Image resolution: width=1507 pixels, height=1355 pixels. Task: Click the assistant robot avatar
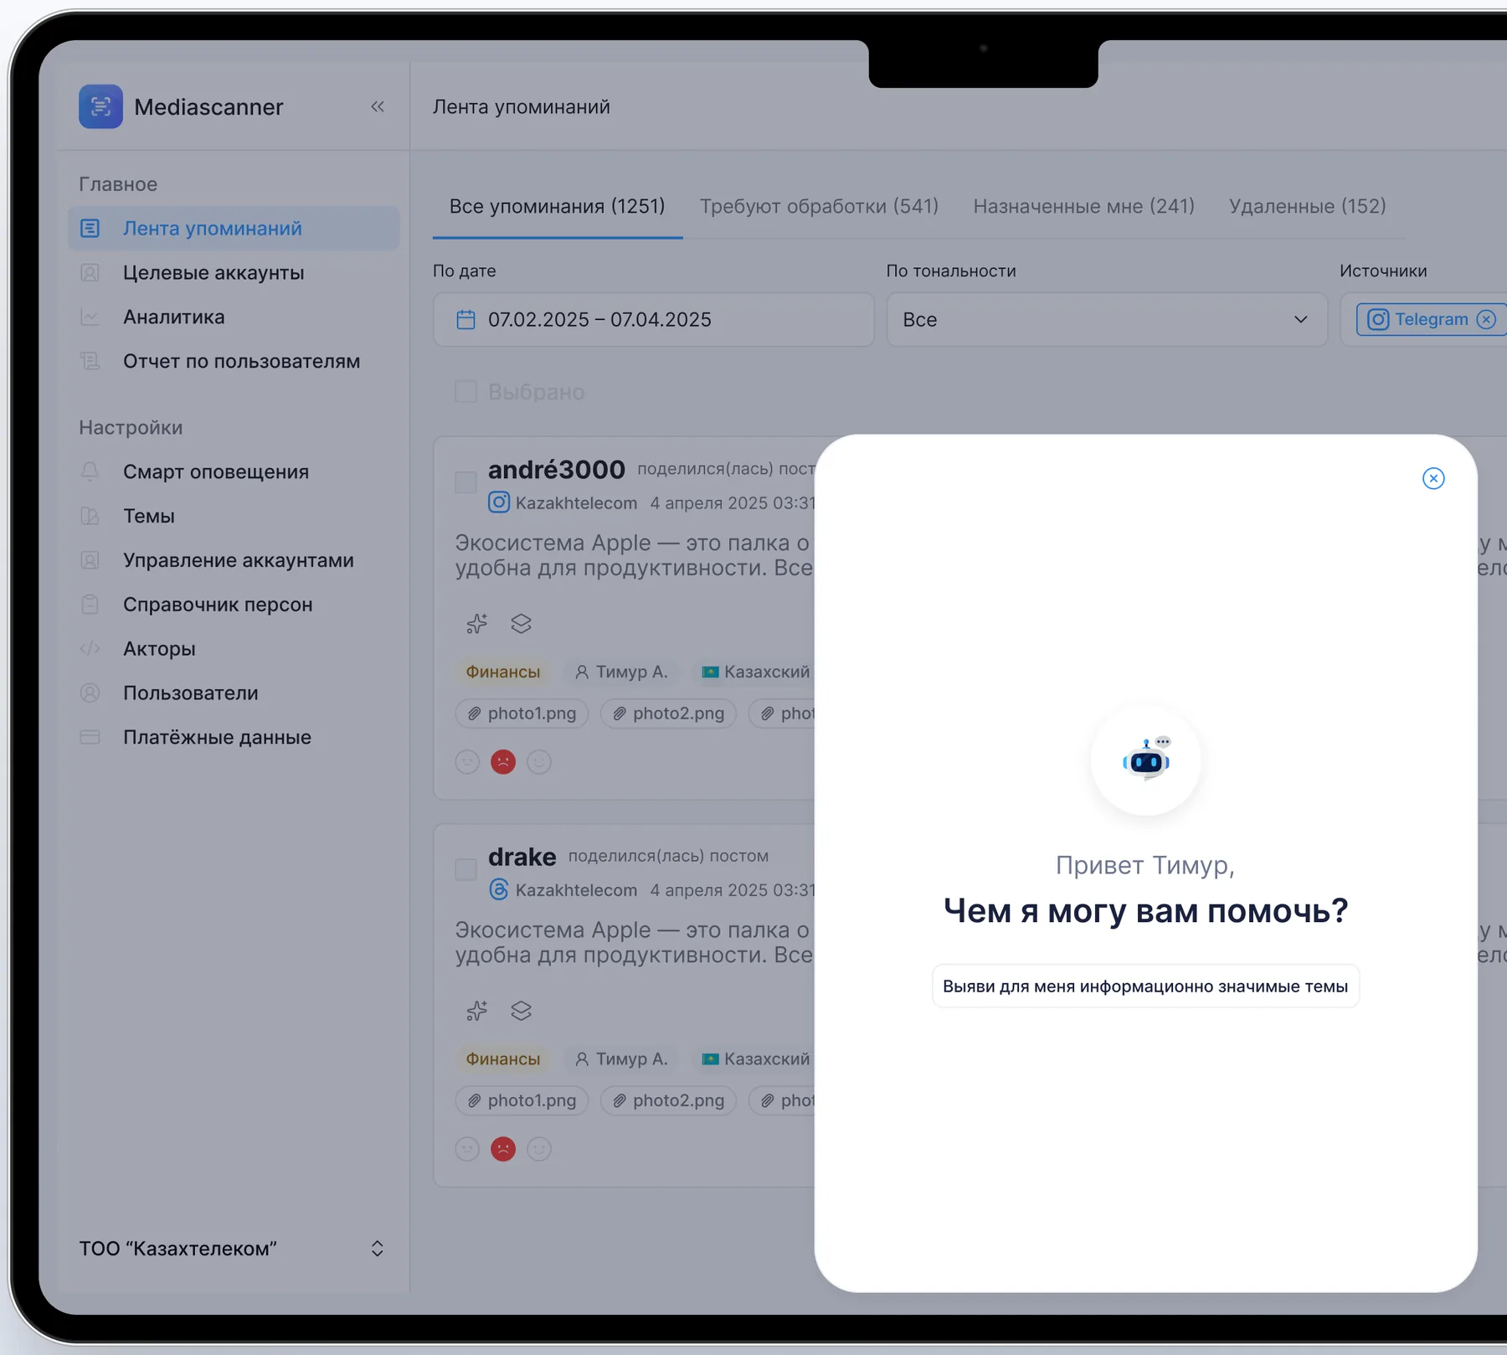1145,761
